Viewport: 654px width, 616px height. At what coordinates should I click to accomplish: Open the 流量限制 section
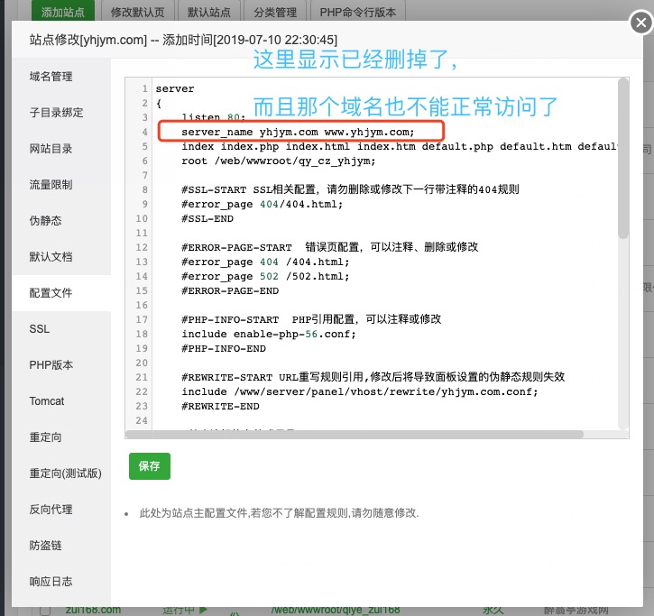tap(51, 185)
